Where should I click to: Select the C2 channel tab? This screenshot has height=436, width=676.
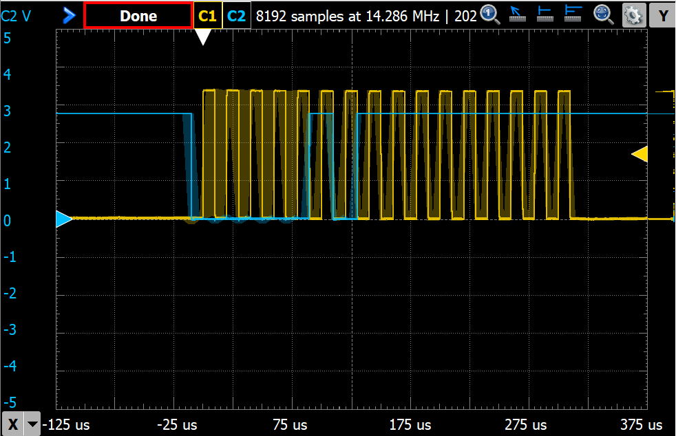[x=236, y=16]
